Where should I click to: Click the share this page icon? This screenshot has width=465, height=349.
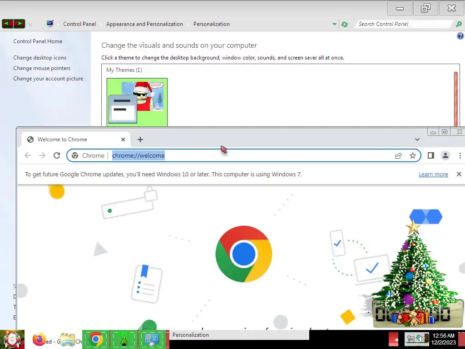(398, 155)
